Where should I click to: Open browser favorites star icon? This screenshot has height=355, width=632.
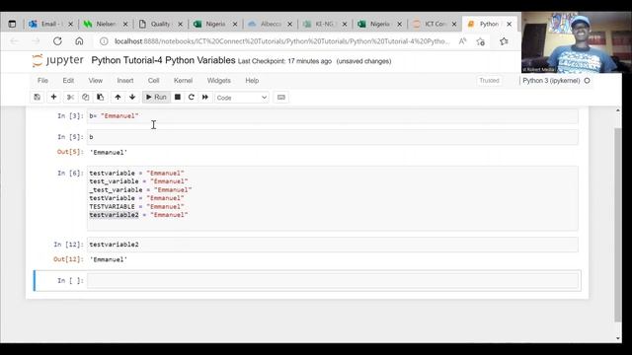(x=504, y=41)
